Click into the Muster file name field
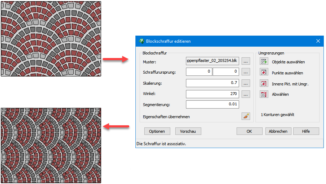Image resolution: width=326 pixels, height=184 pixels. pos(212,61)
